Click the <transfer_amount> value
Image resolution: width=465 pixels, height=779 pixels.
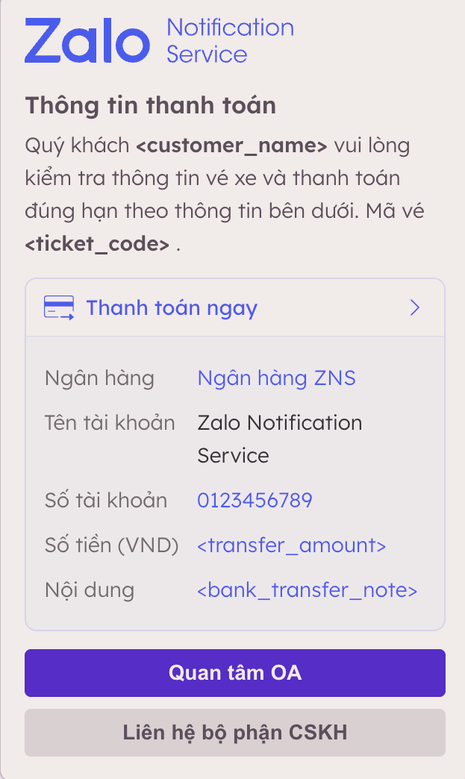pos(291,545)
